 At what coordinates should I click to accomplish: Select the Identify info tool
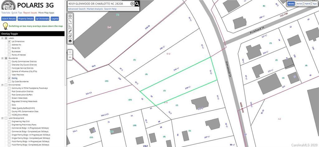70,16
